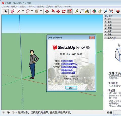Image resolution: width=121 pixels, height=116 pixels.
Task: Open the 编辑(E) menu
Action: (14, 7)
